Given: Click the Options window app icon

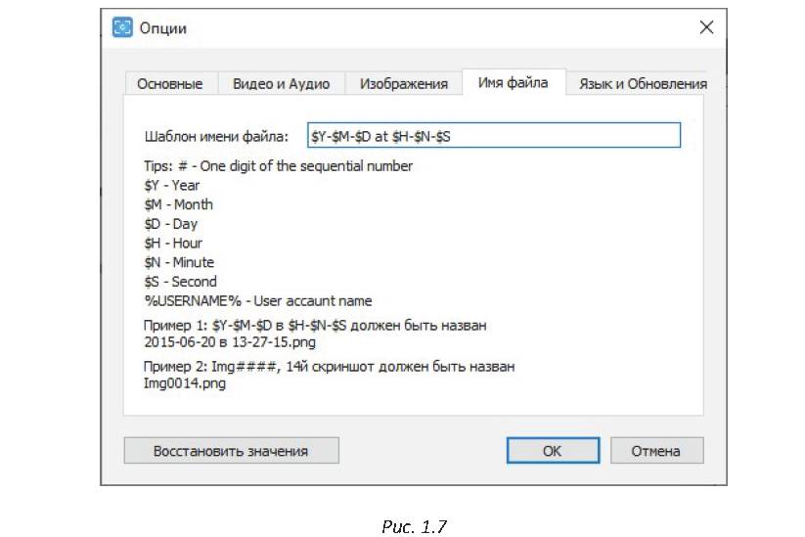Looking at the screenshot, I should coord(122,27).
